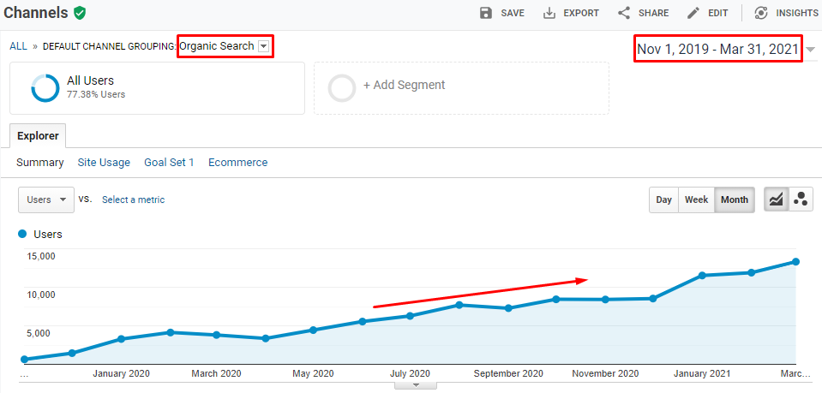Click the All Users segment card
Viewport: 822px width, 393px height.
pyautogui.click(x=157, y=88)
